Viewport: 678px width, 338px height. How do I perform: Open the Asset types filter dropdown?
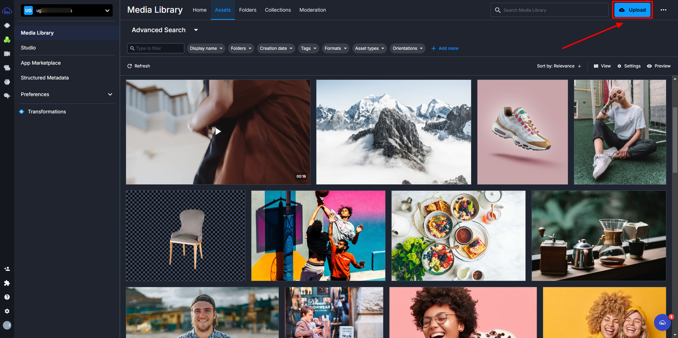[370, 48]
